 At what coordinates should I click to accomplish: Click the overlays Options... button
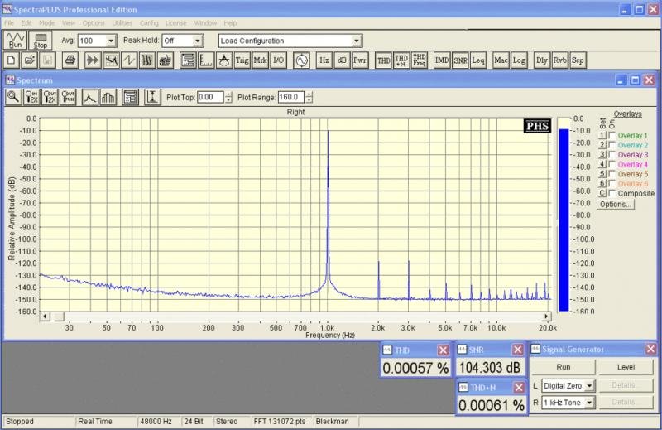(615, 204)
